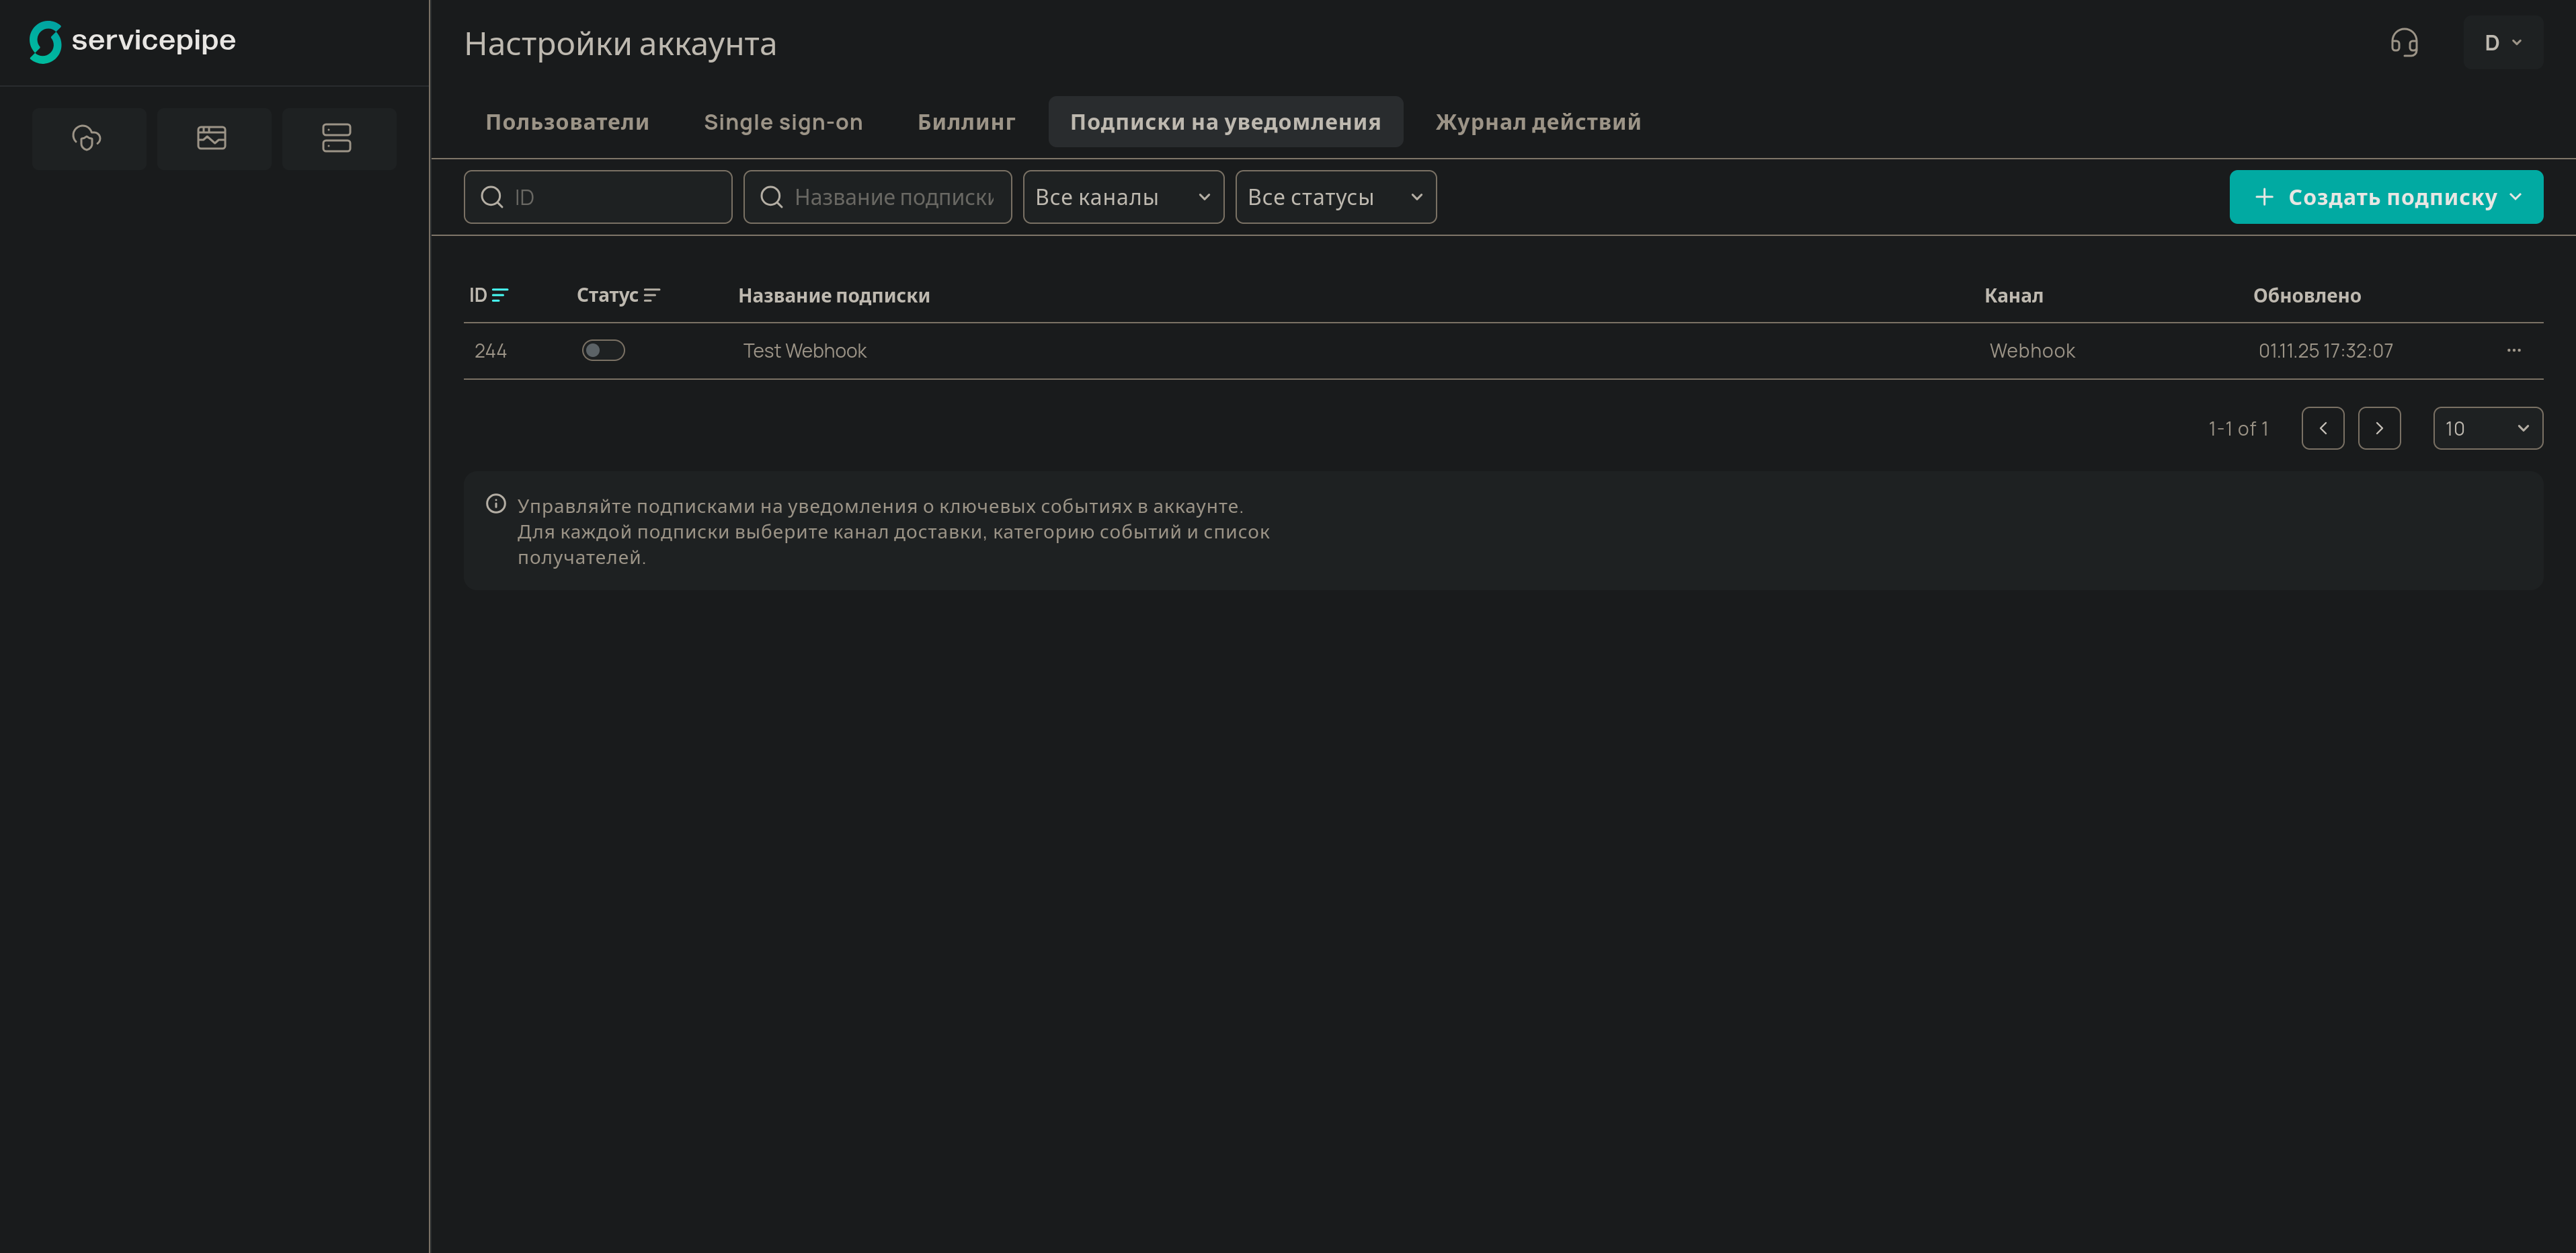
Task: Toggle the Test Webhook subscription status
Action: pos(603,351)
